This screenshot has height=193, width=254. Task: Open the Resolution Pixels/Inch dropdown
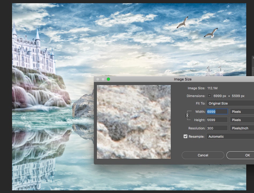[242, 128]
